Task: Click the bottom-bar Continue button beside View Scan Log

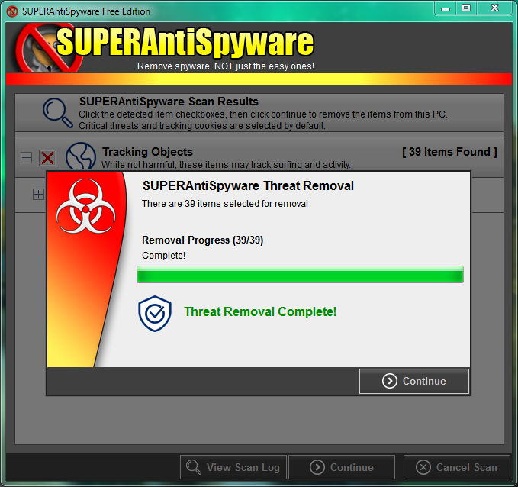Action: point(342,467)
